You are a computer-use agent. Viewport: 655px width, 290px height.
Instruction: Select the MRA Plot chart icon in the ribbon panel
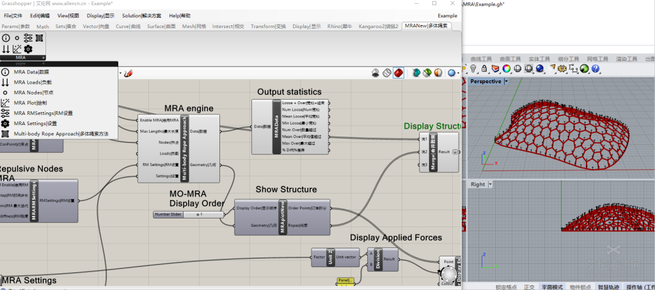[x=17, y=49]
